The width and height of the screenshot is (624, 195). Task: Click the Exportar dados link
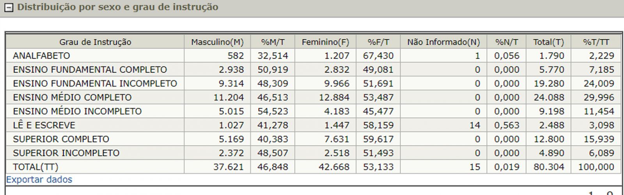click(39, 180)
